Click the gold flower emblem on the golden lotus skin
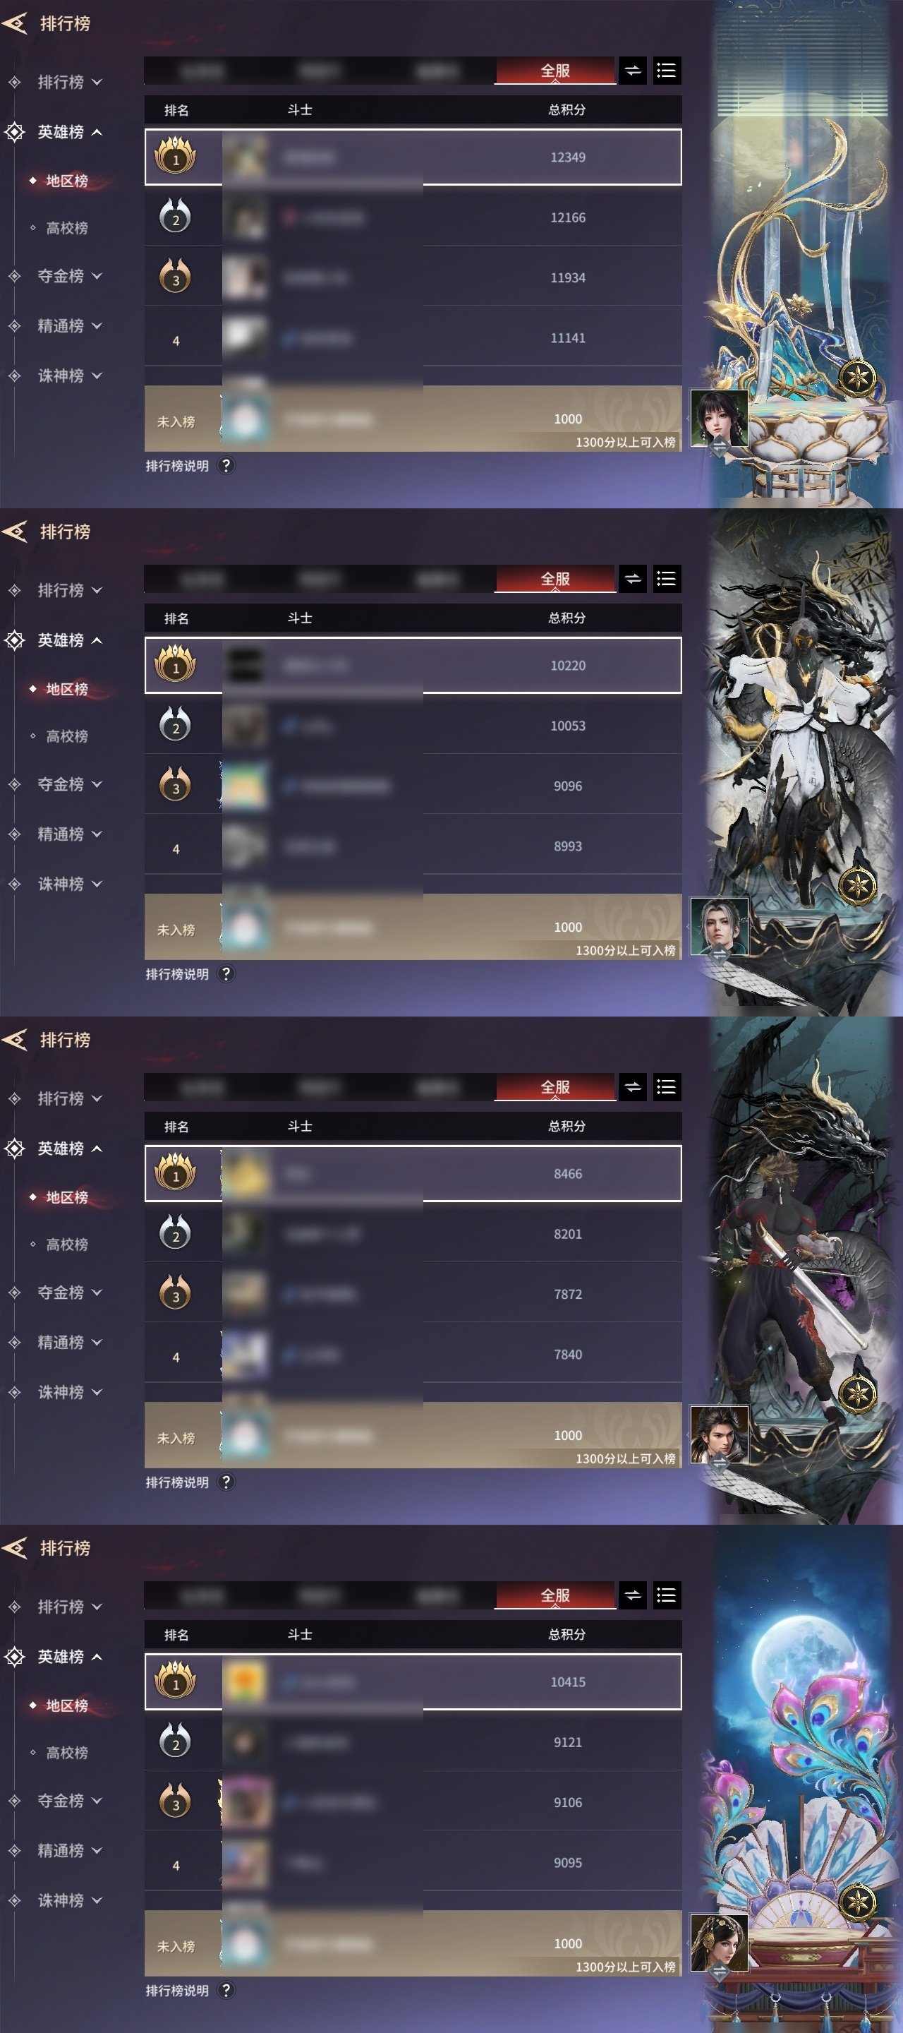The image size is (903, 2033). pyautogui.click(x=856, y=377)
